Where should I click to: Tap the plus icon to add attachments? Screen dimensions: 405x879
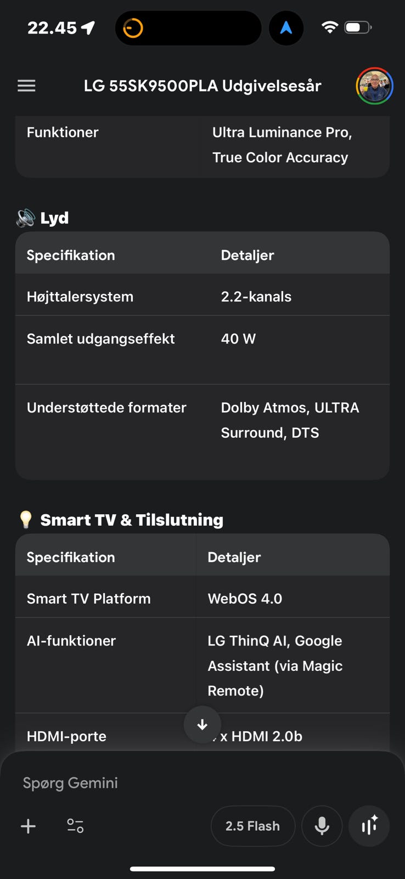(x=28, y=826)
